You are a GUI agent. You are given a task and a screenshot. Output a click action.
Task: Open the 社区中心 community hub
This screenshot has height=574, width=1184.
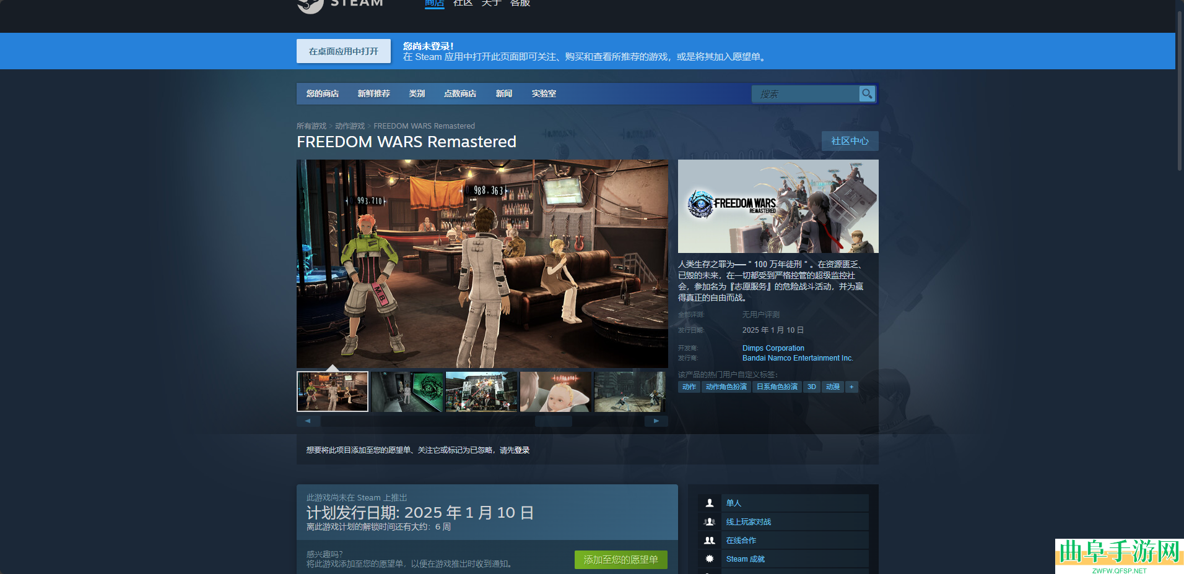click(850, 141)
